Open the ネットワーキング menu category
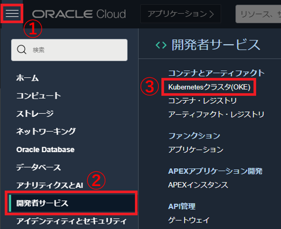The height and width of the screenshot is (229, 281). point(46,131)
